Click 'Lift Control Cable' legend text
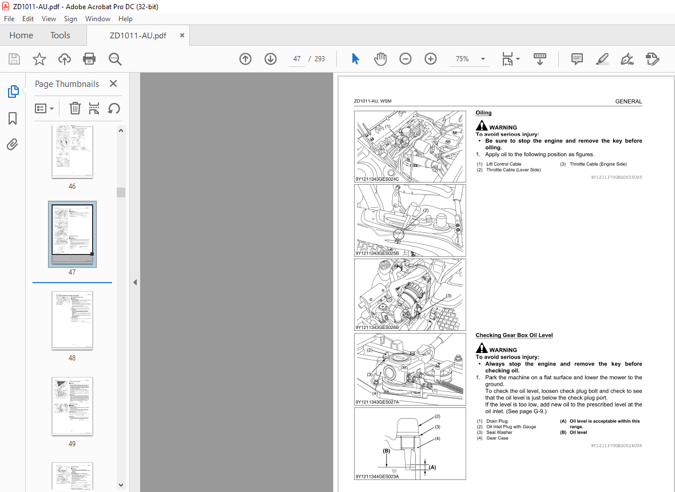 click(x=503, y=164)
